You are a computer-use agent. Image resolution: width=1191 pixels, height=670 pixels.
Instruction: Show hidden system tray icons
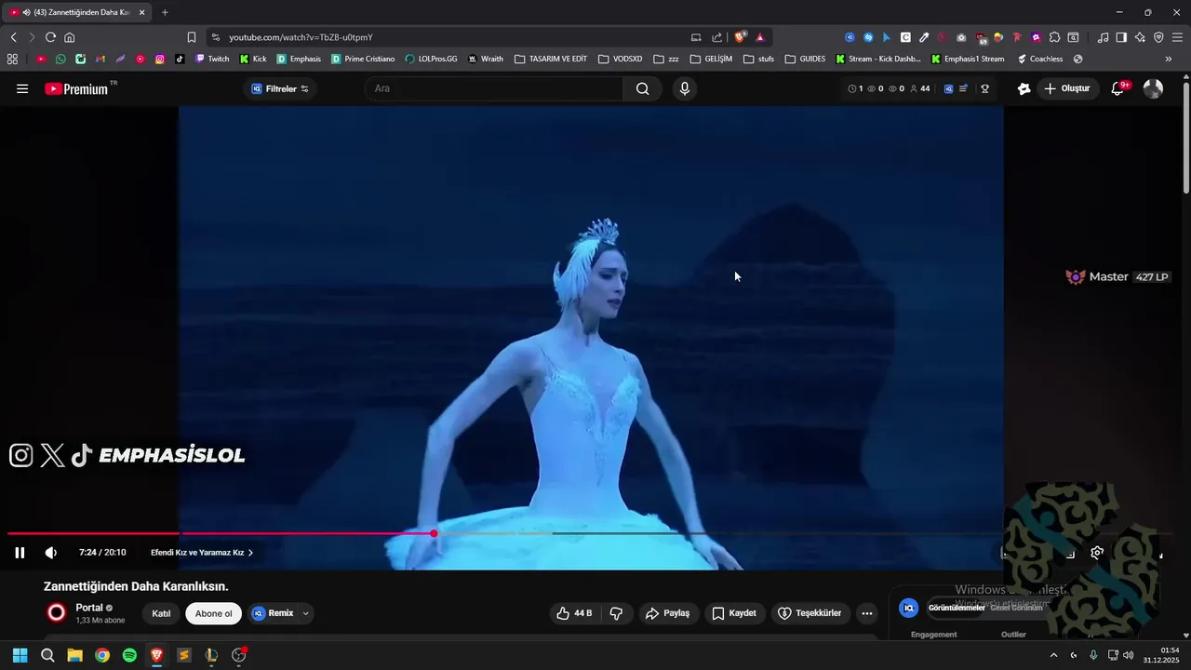point(1053,655)
